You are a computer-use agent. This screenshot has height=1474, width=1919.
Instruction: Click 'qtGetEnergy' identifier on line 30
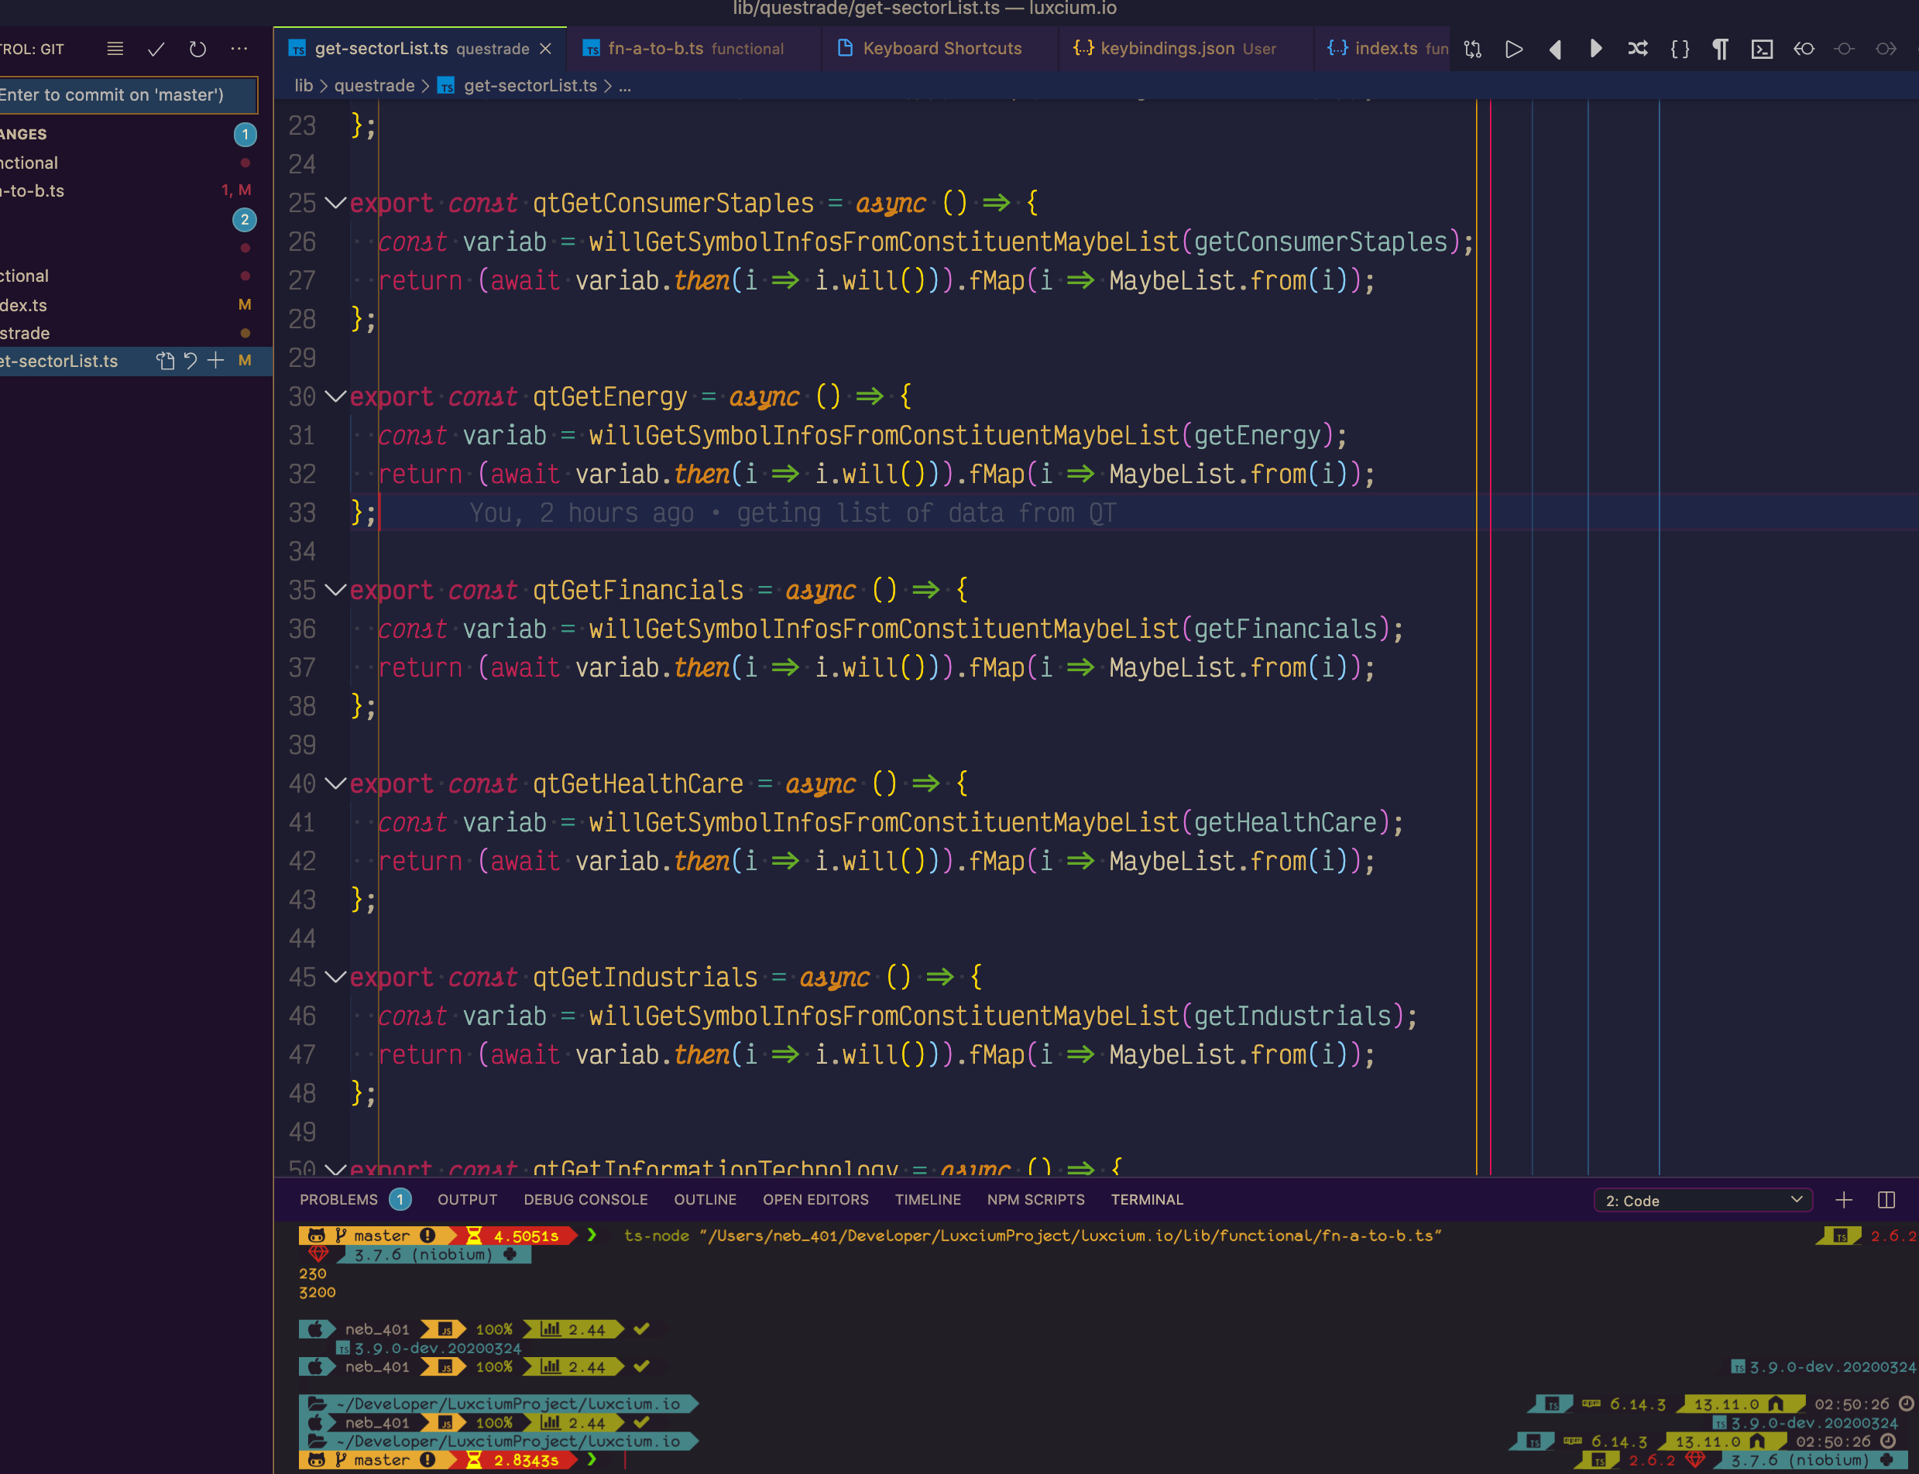click(x=609, y=396)
